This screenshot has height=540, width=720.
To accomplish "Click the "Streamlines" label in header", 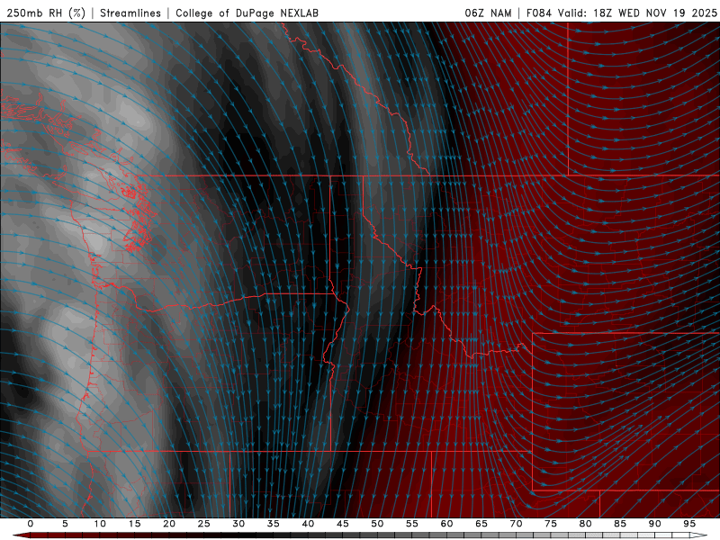I will 130,13.
